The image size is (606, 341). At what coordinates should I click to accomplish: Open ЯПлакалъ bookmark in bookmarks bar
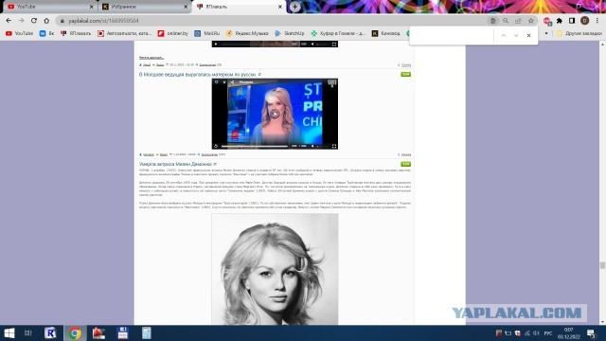(76, 34)
